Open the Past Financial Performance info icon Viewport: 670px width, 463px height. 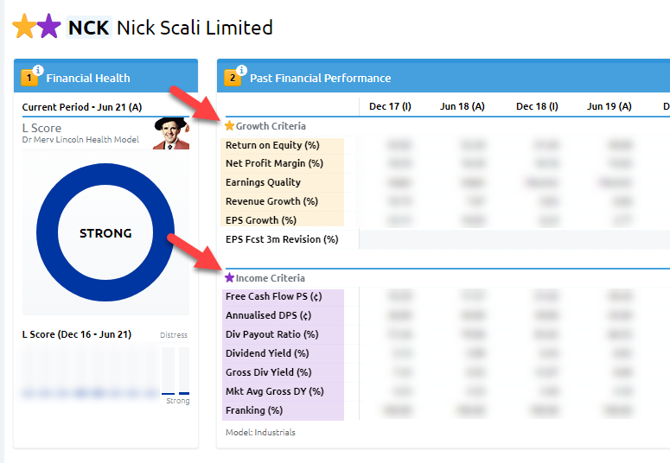point(242,70)
